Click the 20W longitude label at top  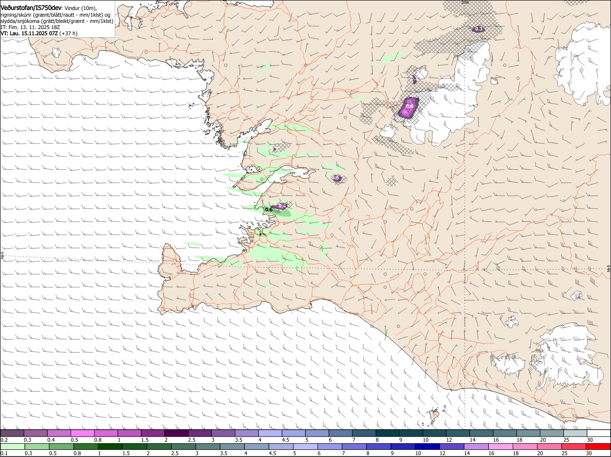pyautogui.click(x=465, y=2)
